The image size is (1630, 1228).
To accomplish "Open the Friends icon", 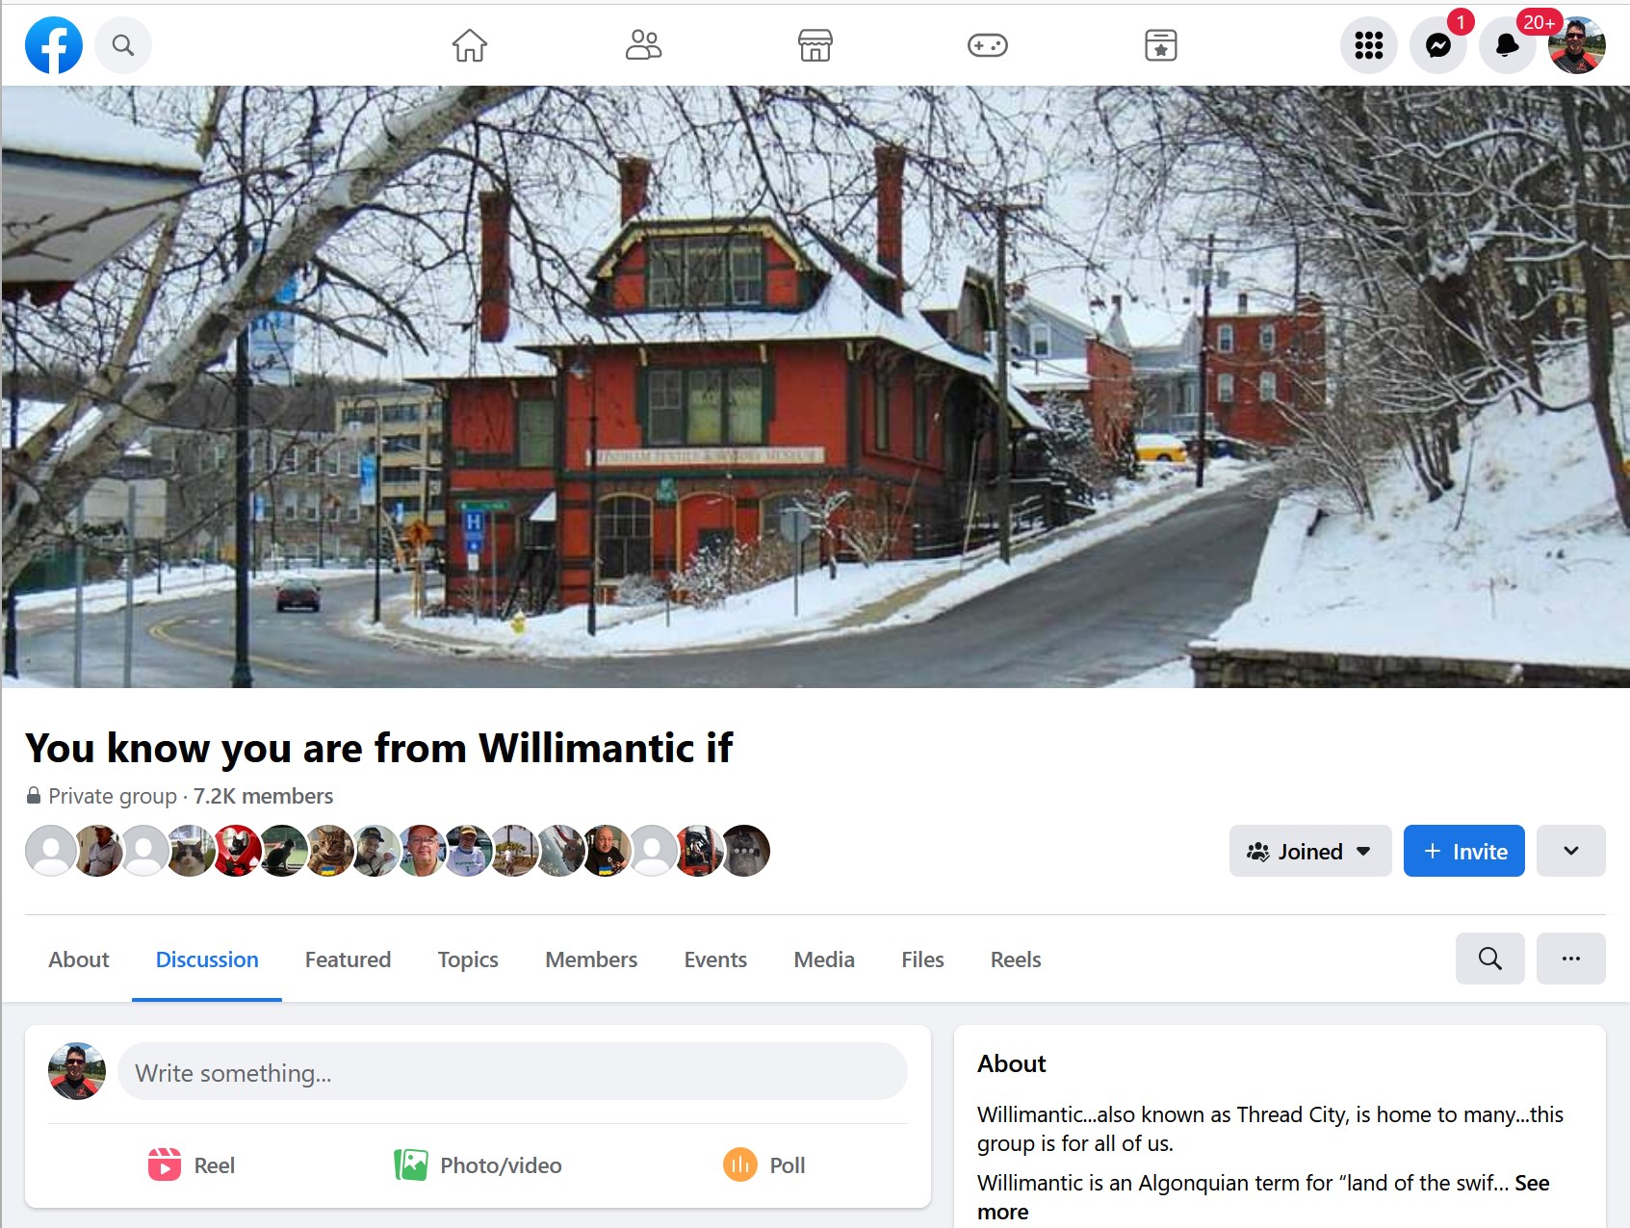I will point(643,45).
